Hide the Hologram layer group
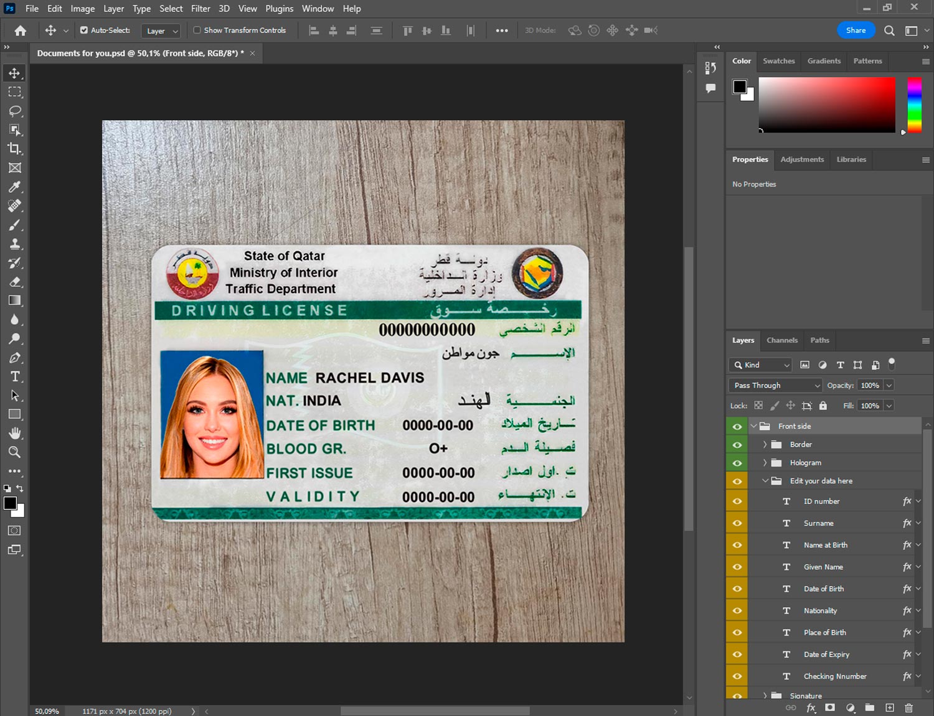This screenshot has width=934, height=716. tap(737, 463)
